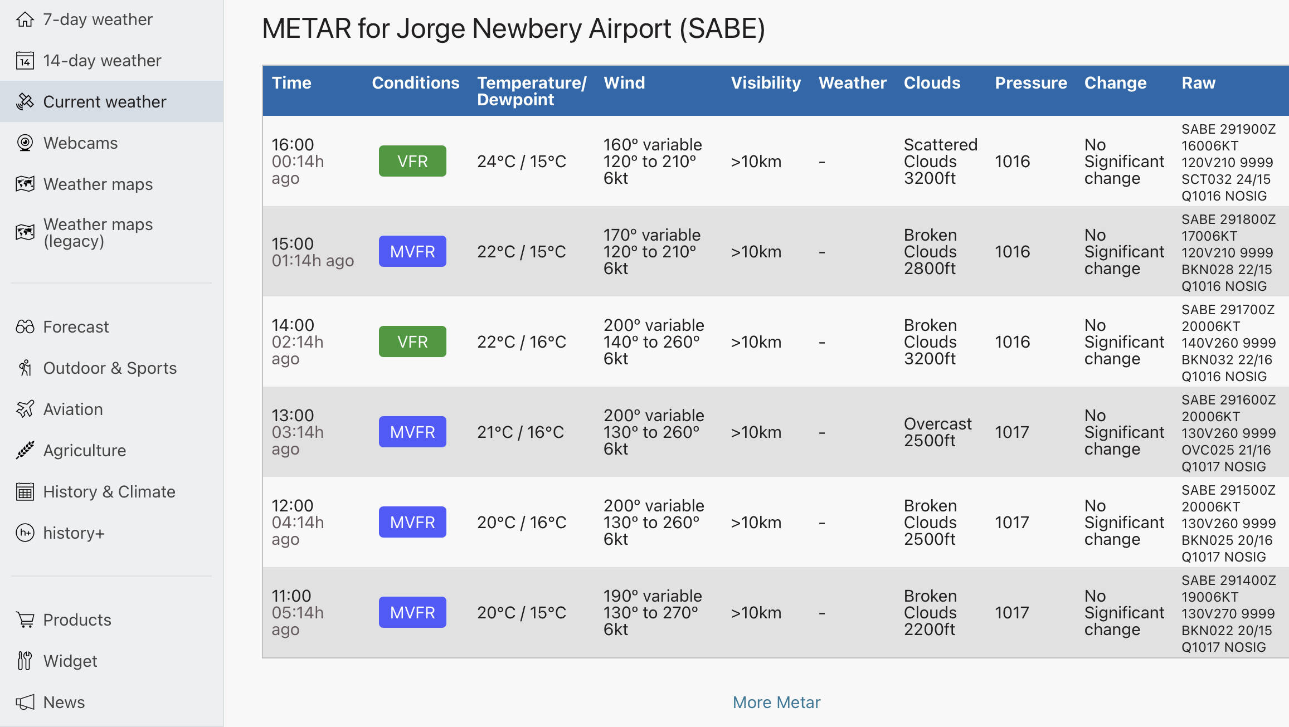Click the 14-day weather calendar icon
The width and height of the screenshot is (1289, 727).
[25, 61]
